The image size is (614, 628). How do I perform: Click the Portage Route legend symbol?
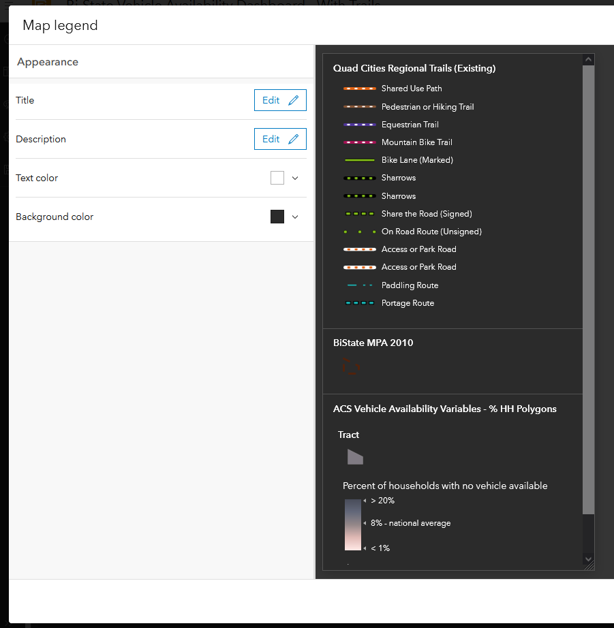click(360, 302)
